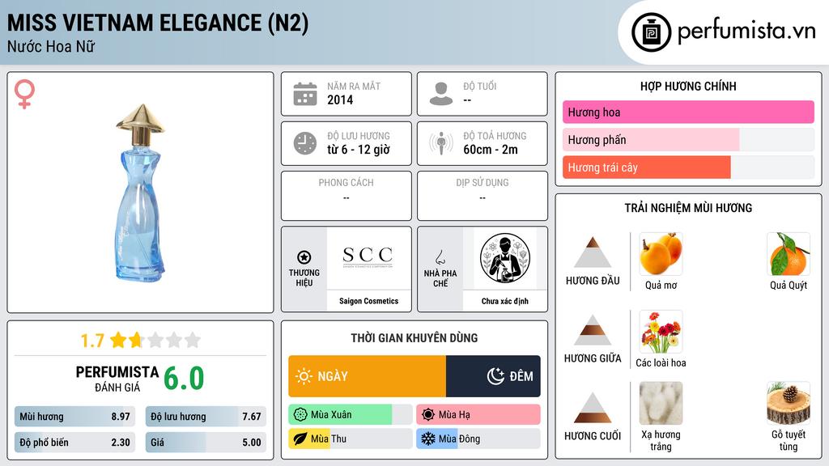829x466 pixels.
Task: Click the calendar icon beside Năm ra mắt
Action: click(x=305, y=94)
